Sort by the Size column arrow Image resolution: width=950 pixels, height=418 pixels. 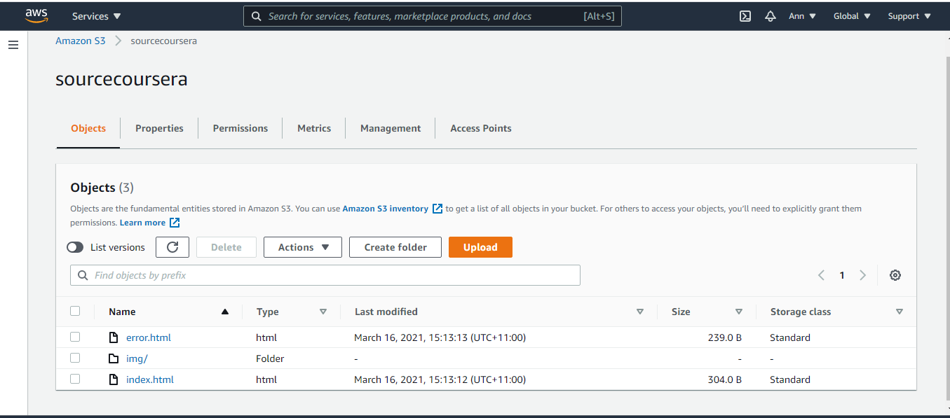(x=739, y=312)
